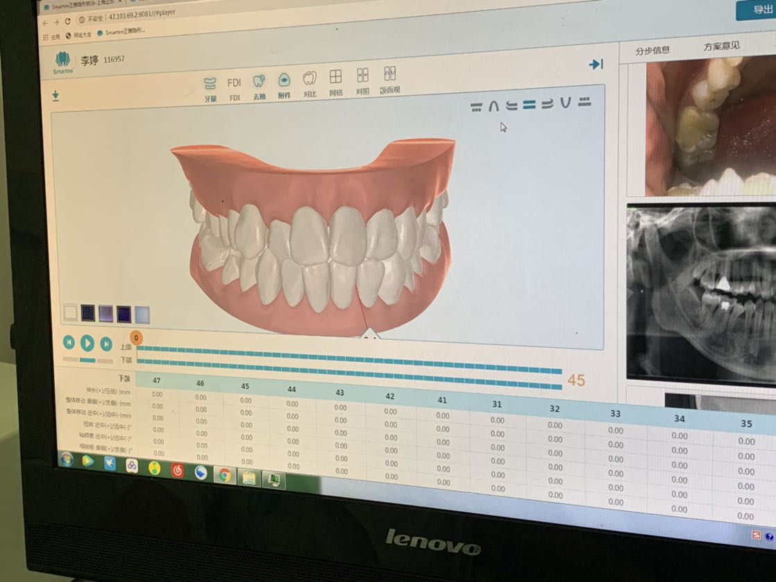Click the 下颌 table row label

(124, 379)
